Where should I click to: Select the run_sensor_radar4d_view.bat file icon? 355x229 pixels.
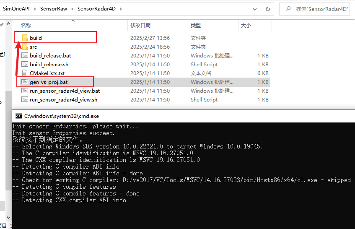(25, 91)
